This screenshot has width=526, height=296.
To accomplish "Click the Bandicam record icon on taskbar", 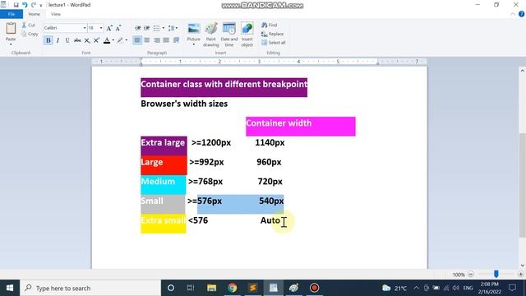I will point(314,288).
